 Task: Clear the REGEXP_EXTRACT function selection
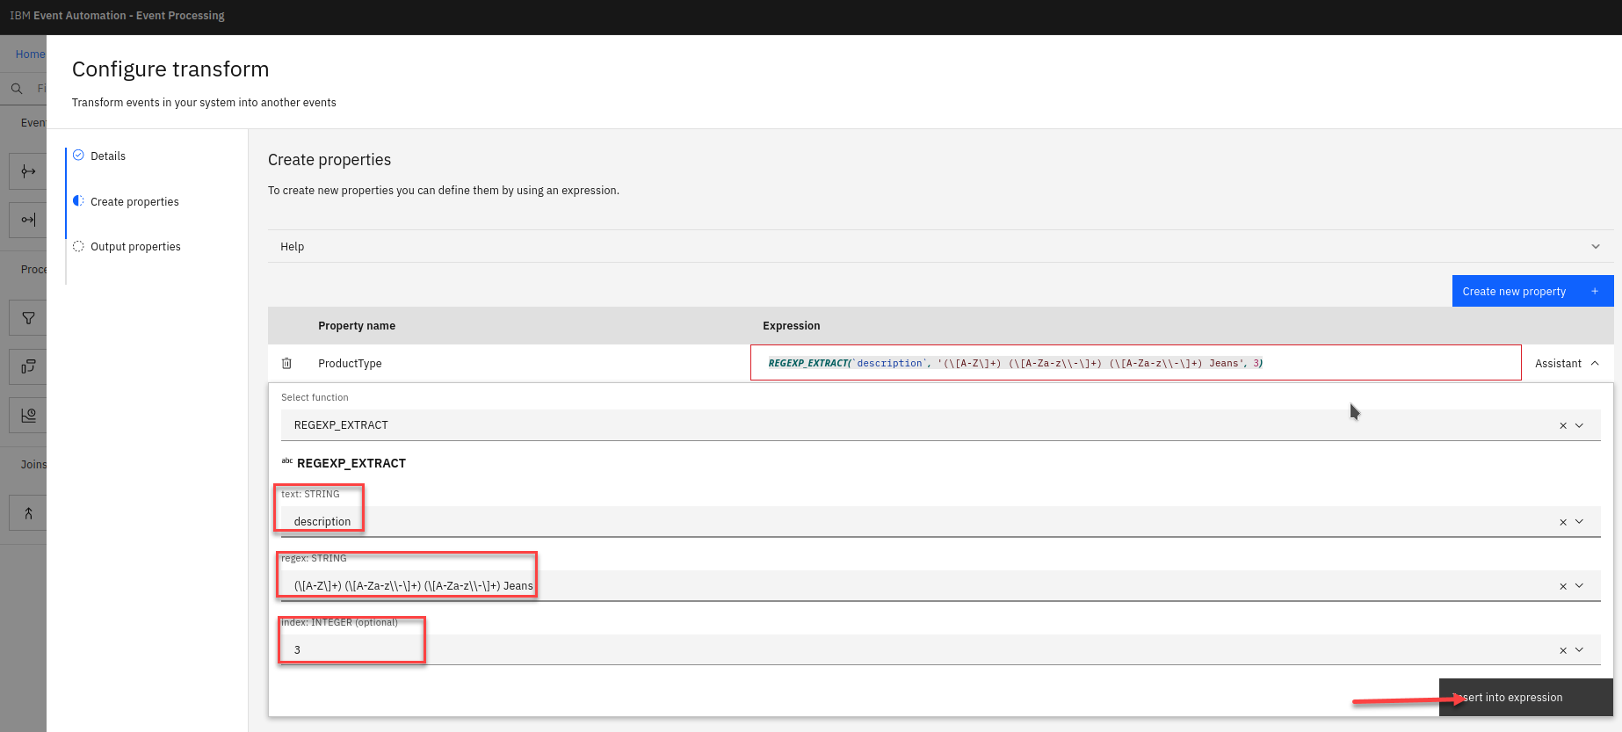point(1562,425)
